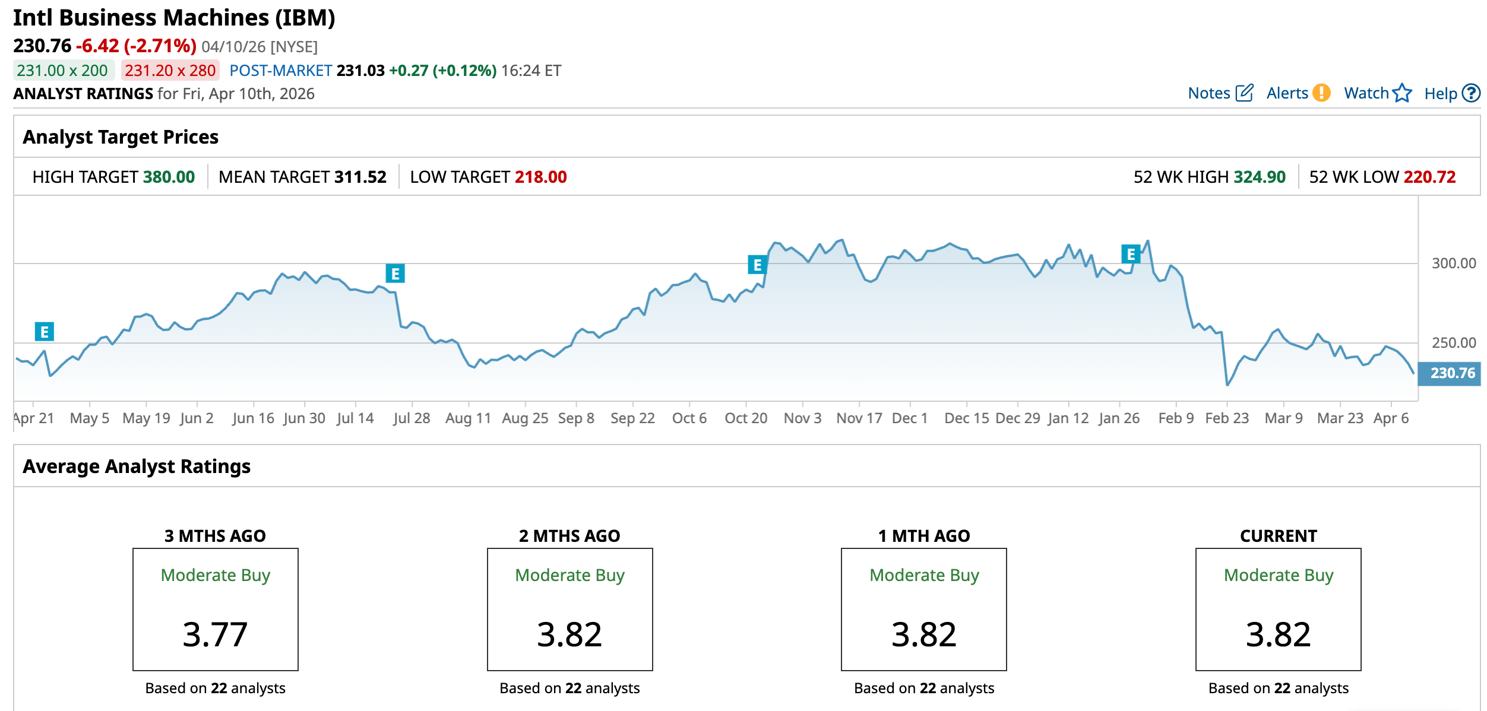Click the July earnings E marker
Image resolution: width=1487 pixels, height=711 pixels.
[395, 274]
